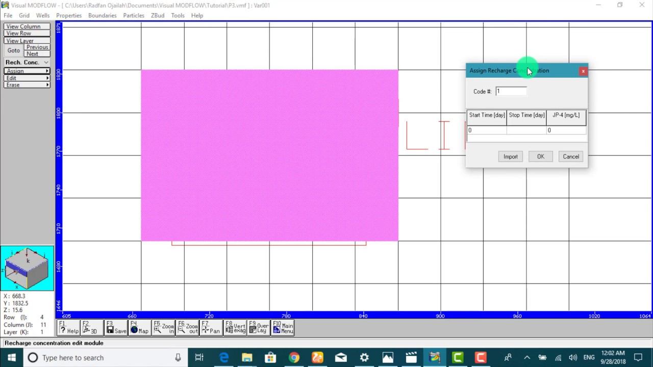Click the ENG language indicator
653x367 pixels.
(x=589, y=358)
